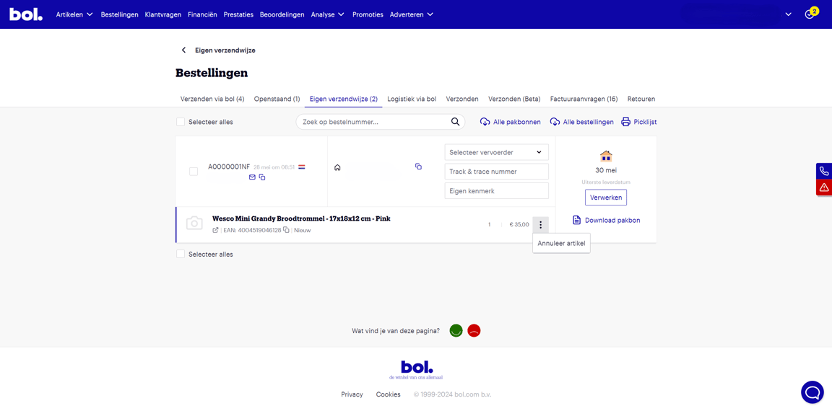This screenshot has width=832, height=411.
Task: Tick the bottom Selecteer alles checkbox
Action: point(181,255)
